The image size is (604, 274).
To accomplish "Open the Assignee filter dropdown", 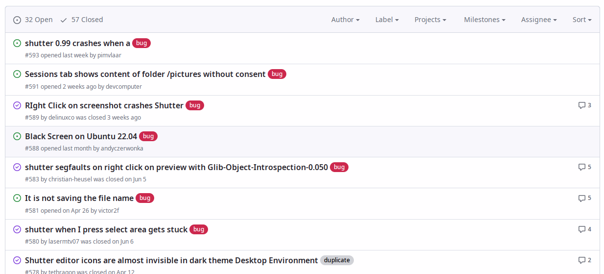I will [539, 20].
